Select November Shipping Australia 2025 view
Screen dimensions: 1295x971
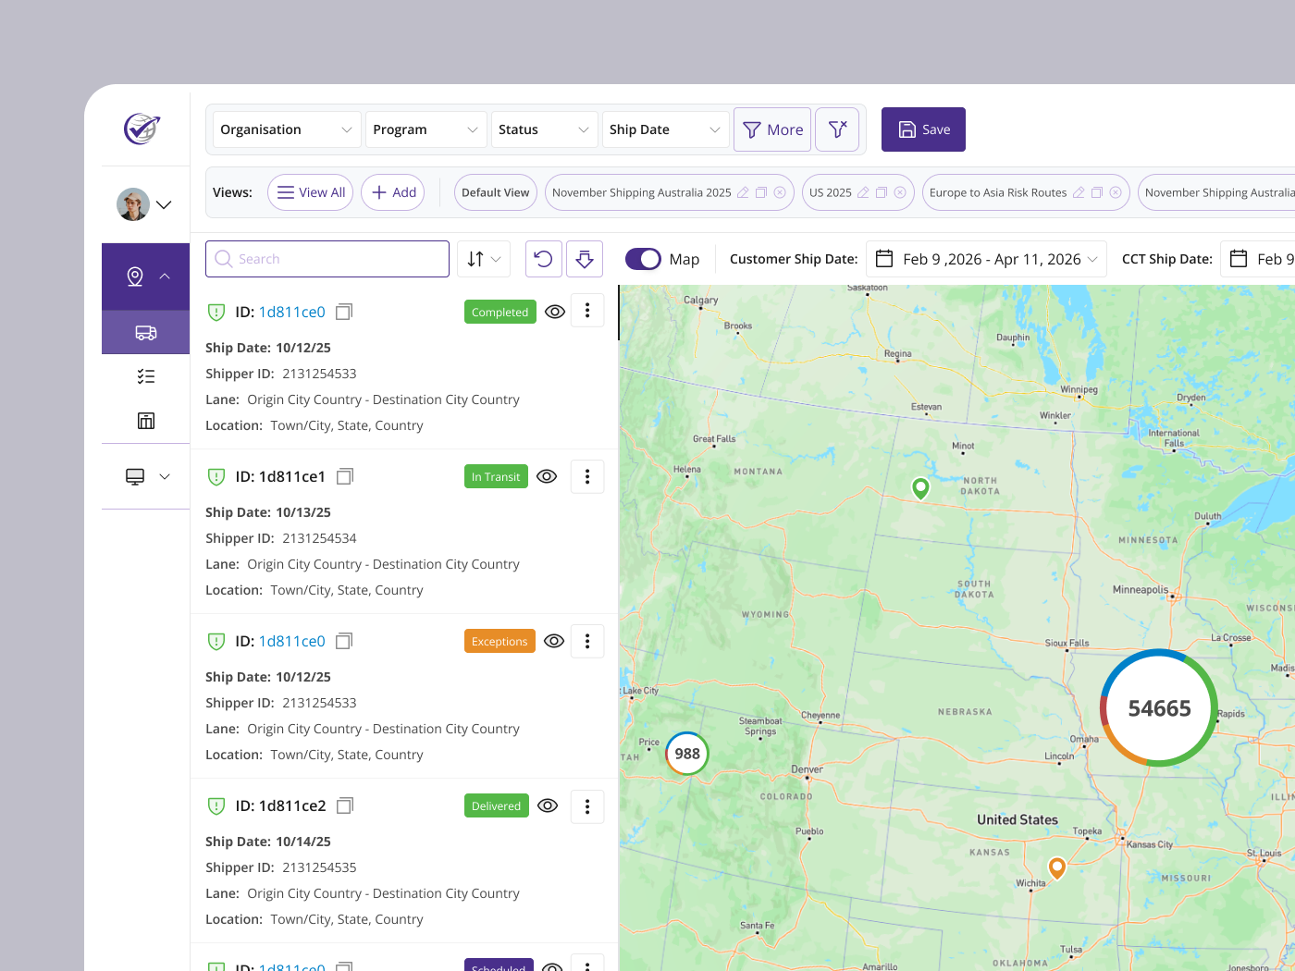click(641, 192)
